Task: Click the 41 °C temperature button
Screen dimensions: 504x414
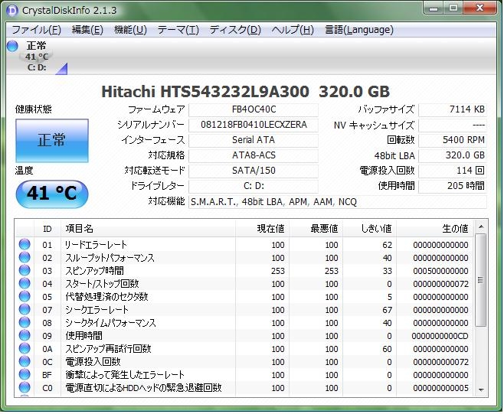Action: 52,194
